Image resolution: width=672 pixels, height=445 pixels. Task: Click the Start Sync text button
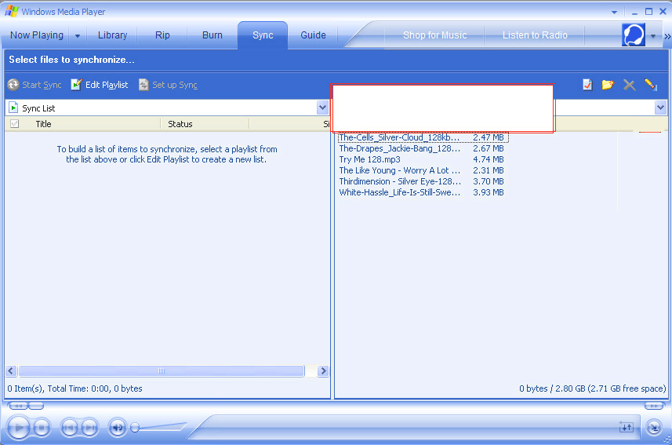(x=42, y=85)
